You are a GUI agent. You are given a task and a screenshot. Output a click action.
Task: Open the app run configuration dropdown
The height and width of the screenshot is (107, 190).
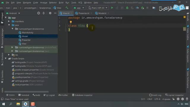click(x=79, y=8)
